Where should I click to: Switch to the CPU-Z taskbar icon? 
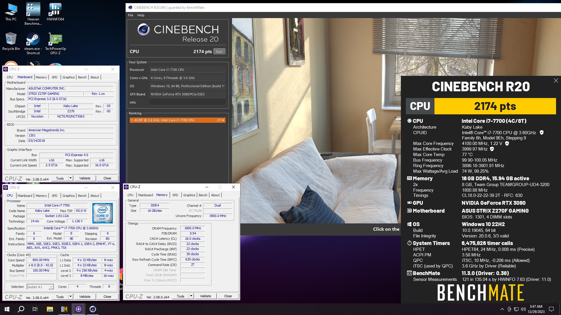coord(78,309)
